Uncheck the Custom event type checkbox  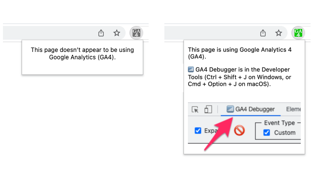click(266, 132)
